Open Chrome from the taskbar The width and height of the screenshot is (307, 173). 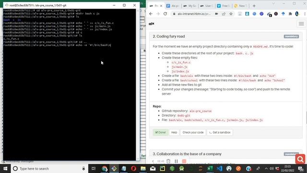(105, 169)
